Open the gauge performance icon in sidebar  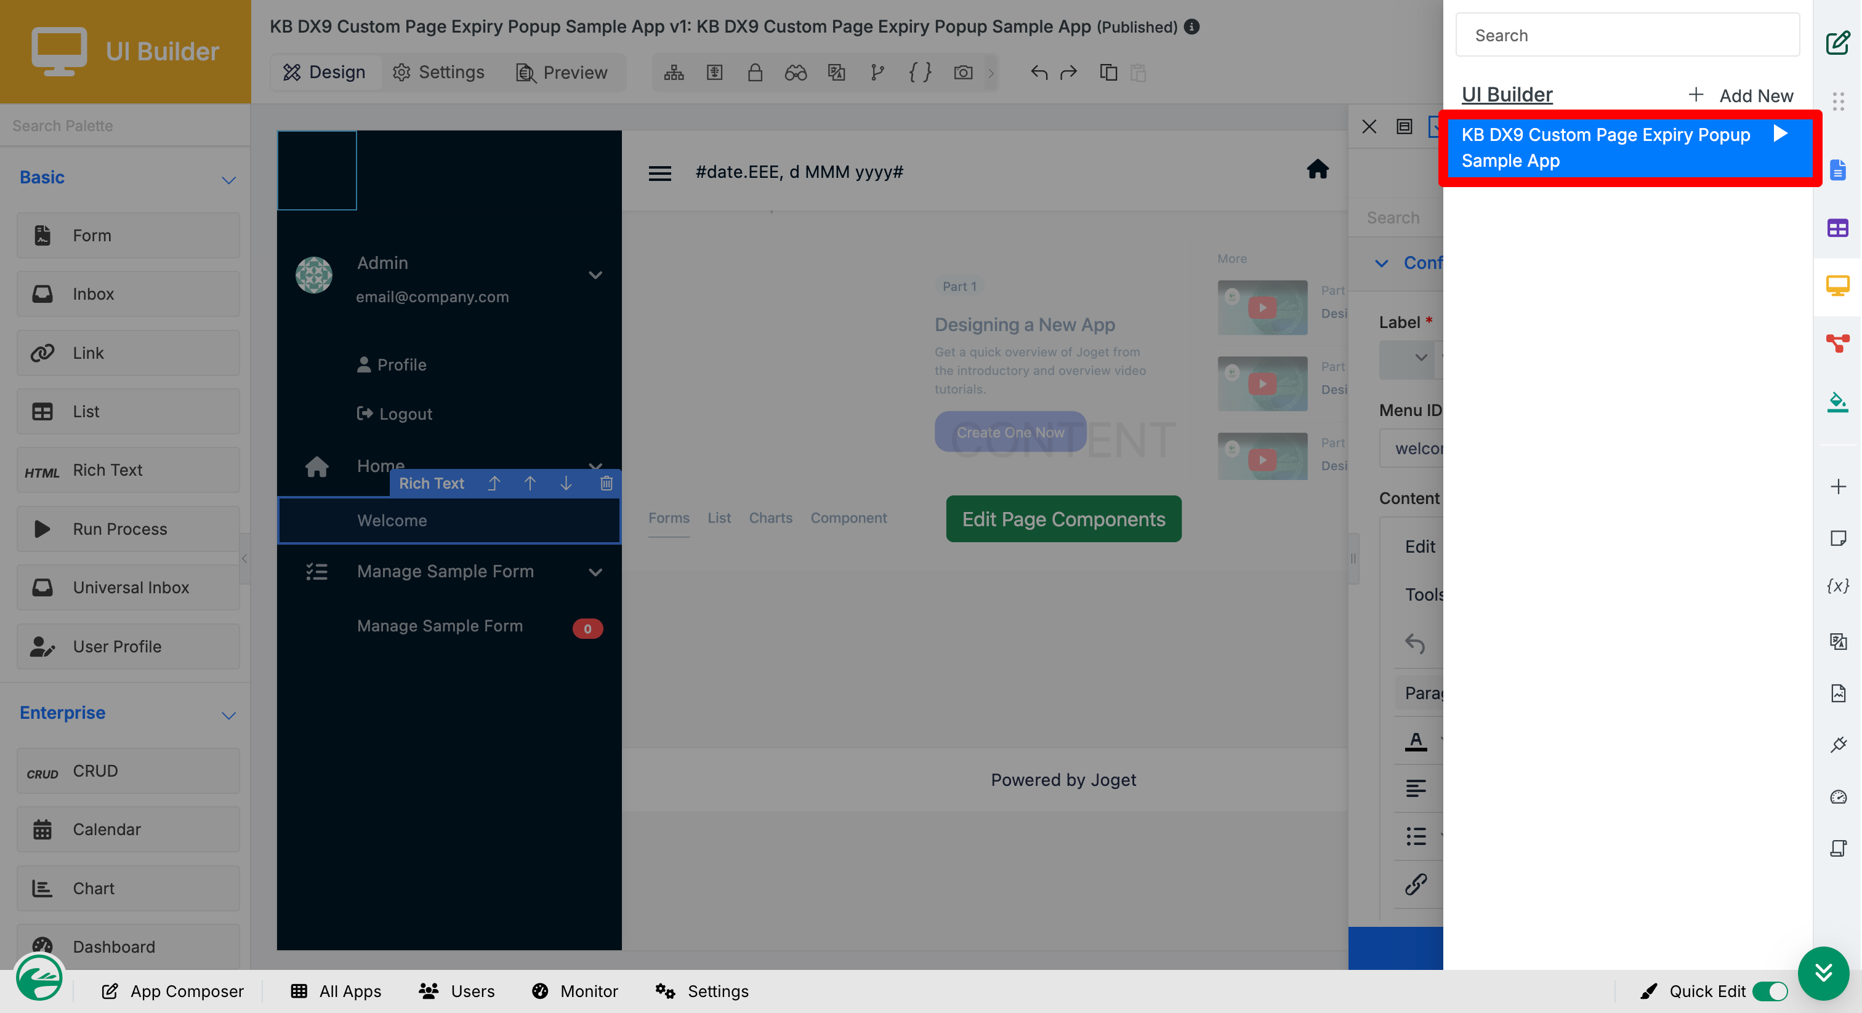tap(1838, 796)
